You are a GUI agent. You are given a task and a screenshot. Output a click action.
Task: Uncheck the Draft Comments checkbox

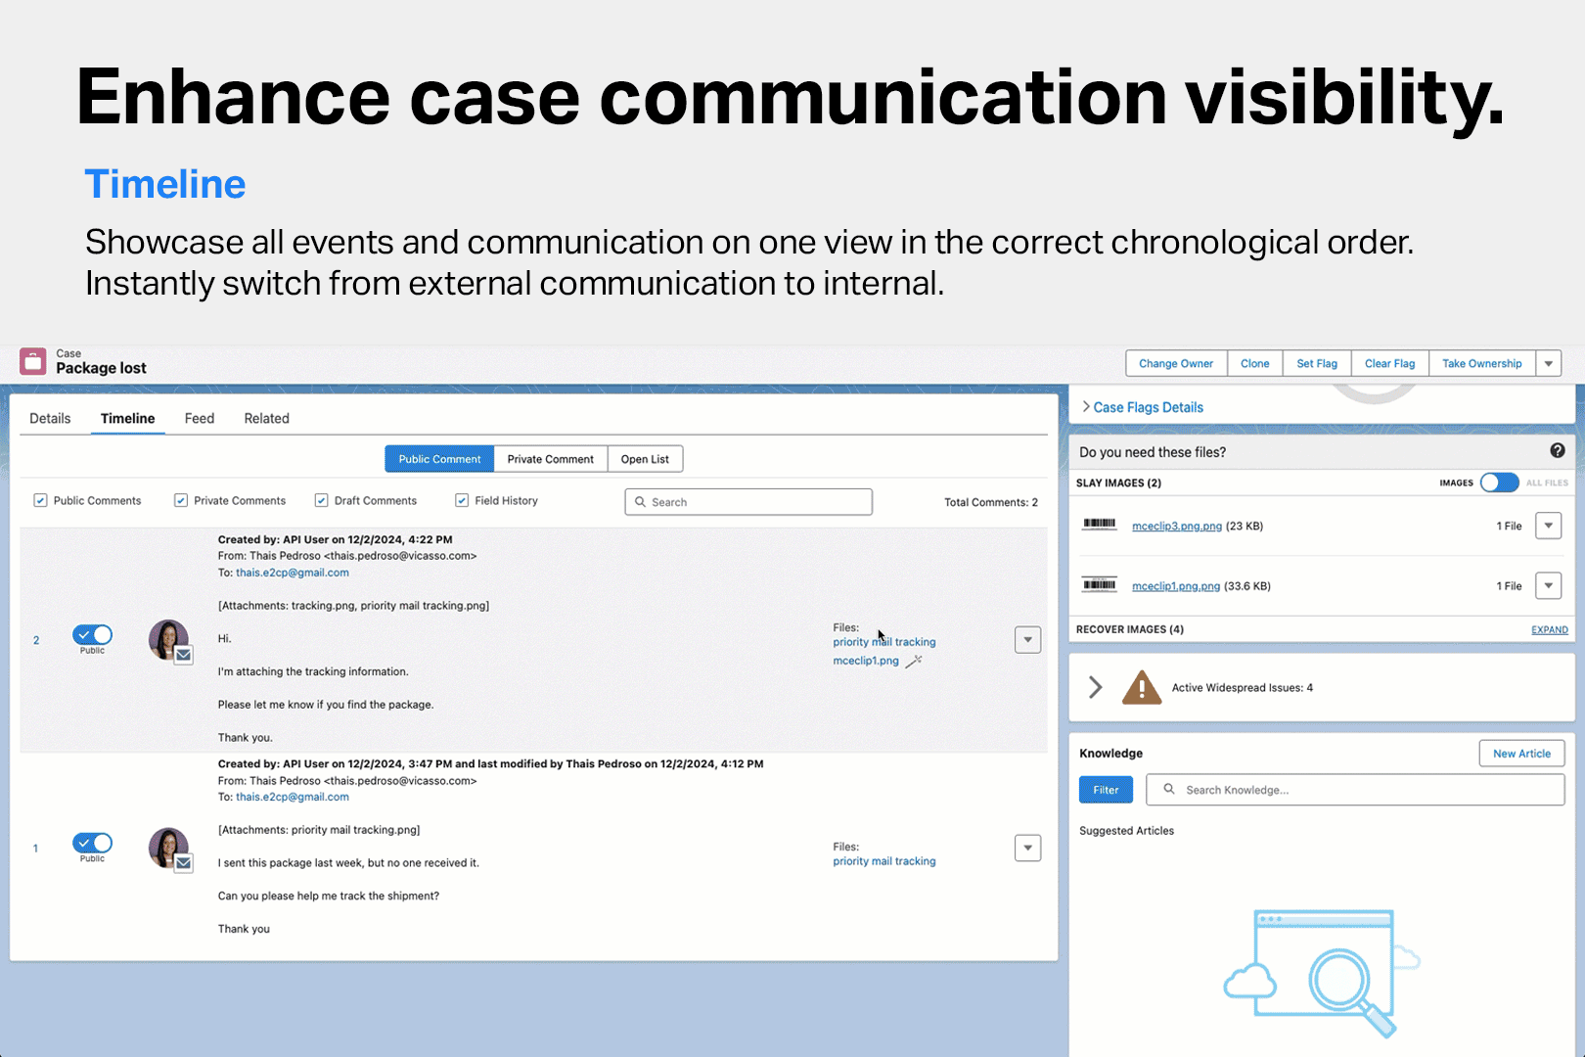321,500
